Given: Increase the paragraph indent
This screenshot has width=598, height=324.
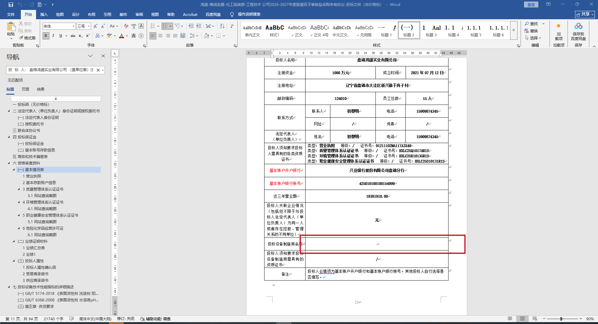Looking at the screenshot, I should pyautogui.click(x=198, y=26).
